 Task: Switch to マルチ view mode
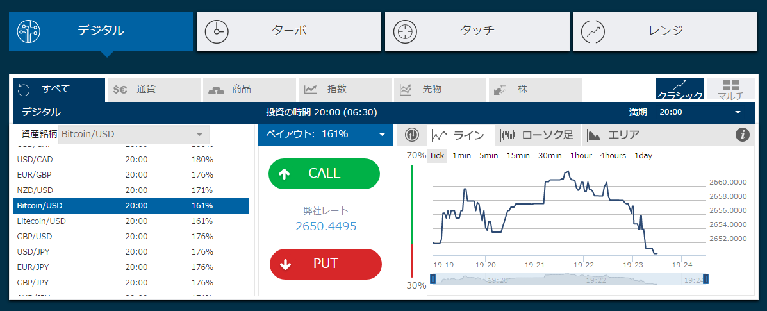point(731,88)
